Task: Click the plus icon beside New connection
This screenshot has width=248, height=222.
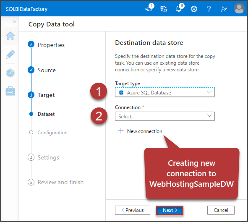Action: [121, 131]
